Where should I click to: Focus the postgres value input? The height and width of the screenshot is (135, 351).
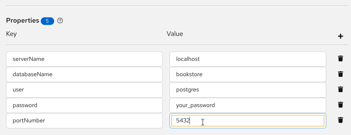(247, 90)
